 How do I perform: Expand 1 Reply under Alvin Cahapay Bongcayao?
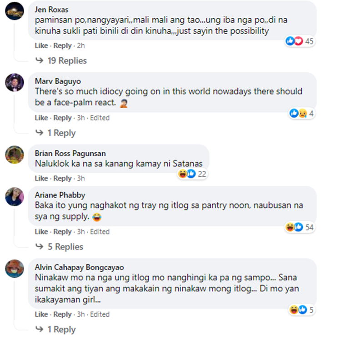click(55, 329)
